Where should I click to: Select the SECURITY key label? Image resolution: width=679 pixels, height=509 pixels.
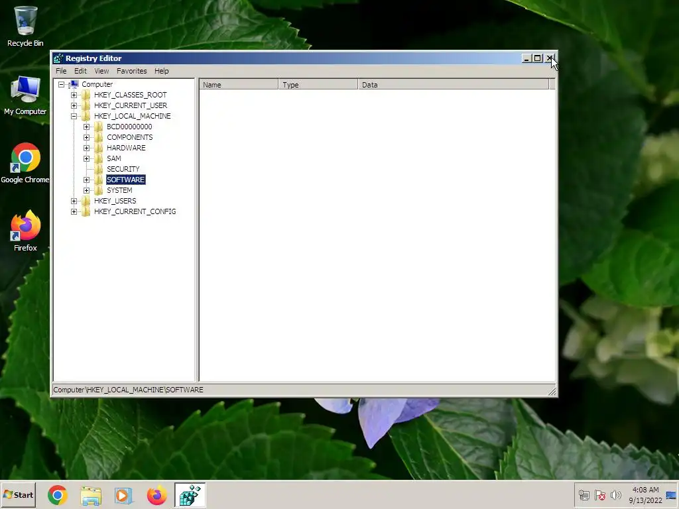click(123, 169)
